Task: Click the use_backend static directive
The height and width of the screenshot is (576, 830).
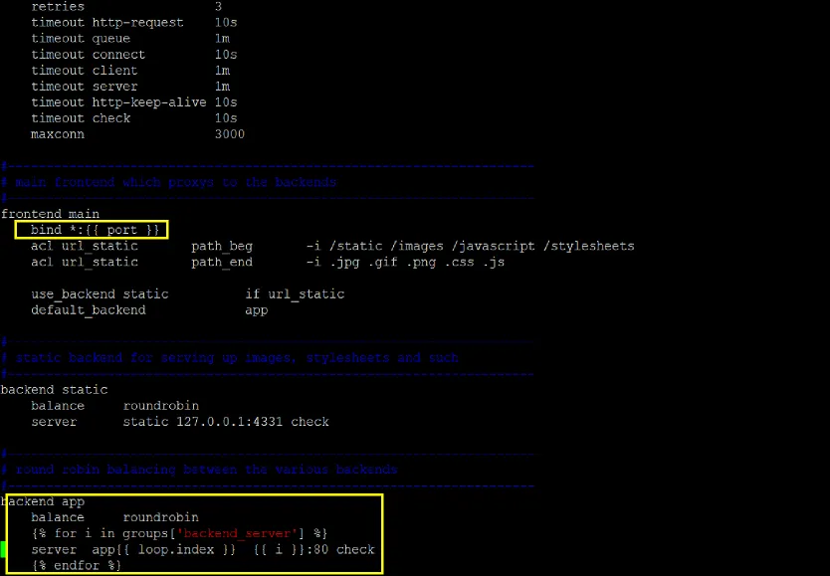Action: [100, 294]
